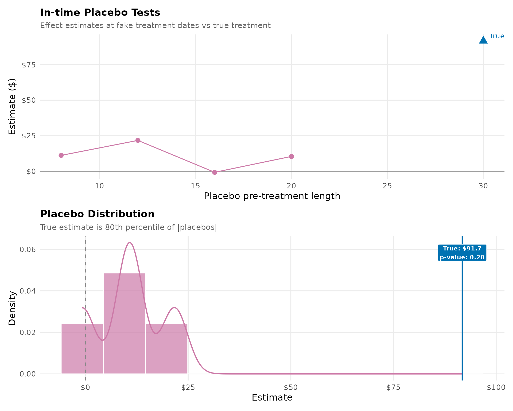
Task: Click the 'Density' y-axis label
Action: pos(12,308)
